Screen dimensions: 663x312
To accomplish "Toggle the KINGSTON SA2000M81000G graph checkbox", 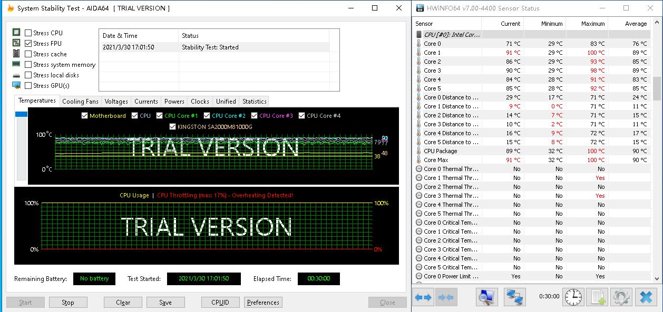I will (173, 127).
